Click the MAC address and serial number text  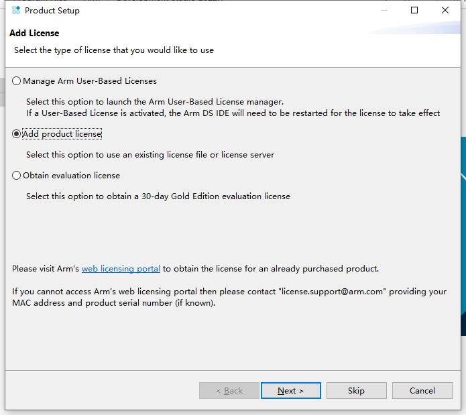click(x=114, y=303)
